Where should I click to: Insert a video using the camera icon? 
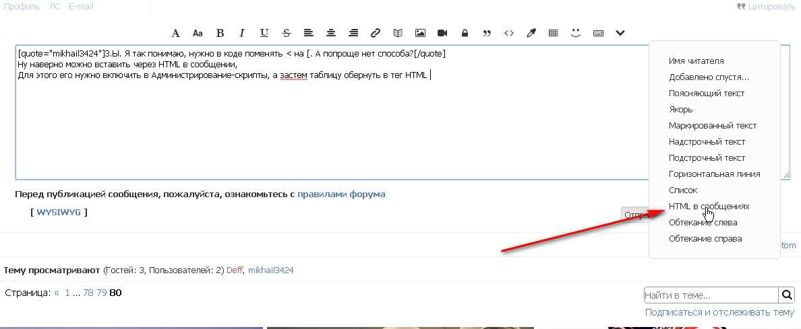tap(442, 33)
